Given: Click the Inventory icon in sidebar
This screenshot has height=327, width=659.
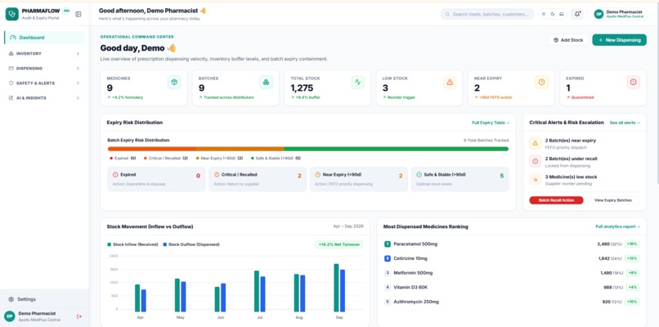Looking at the screenshot, I should [11, 54].
